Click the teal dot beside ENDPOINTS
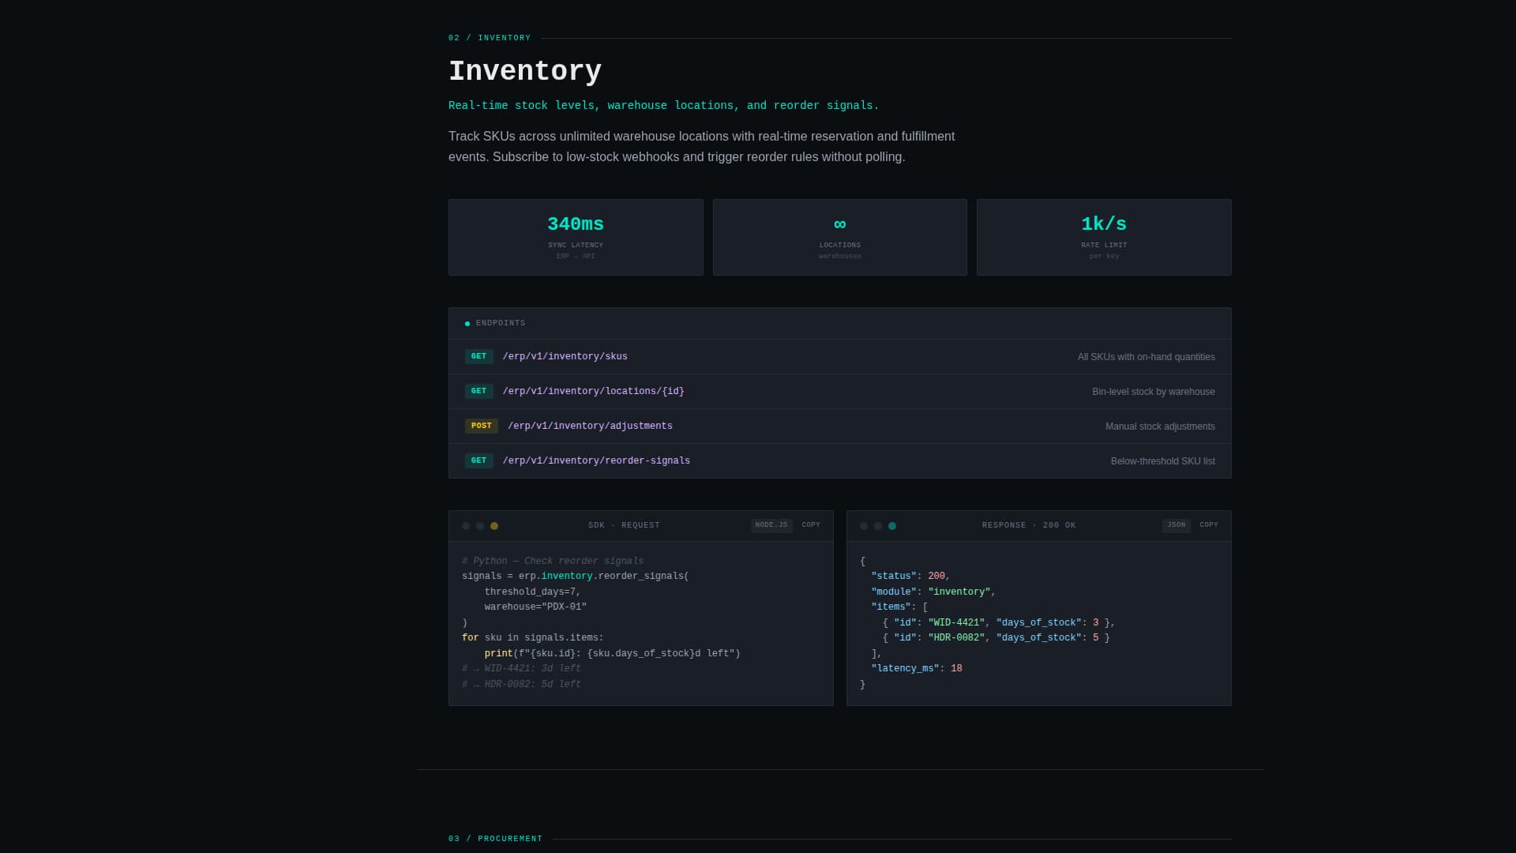 (x=467, y=324)
